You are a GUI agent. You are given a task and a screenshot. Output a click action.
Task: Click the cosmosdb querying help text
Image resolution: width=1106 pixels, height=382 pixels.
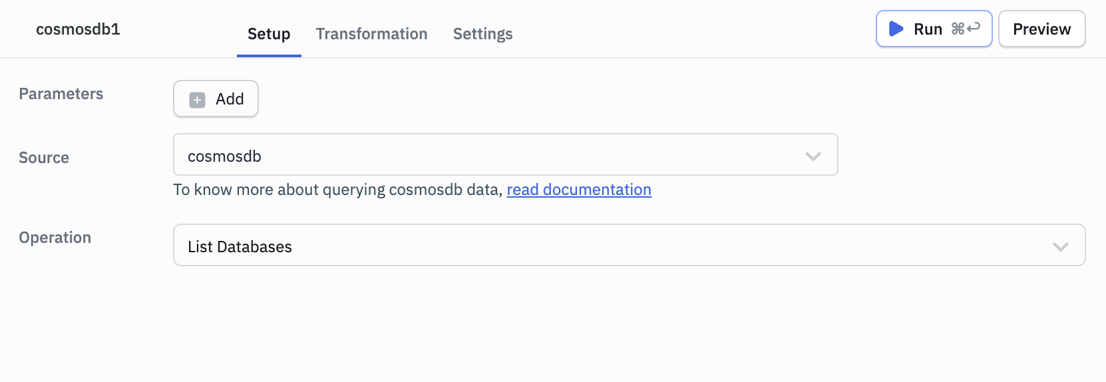pos(337,190)
